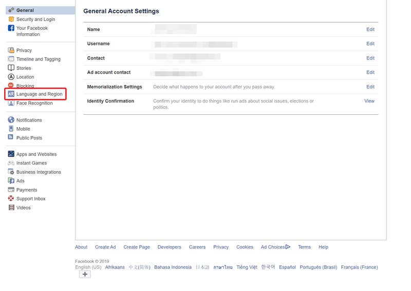
Task: Open Business Integrations settings
Action: pos(39,172)
